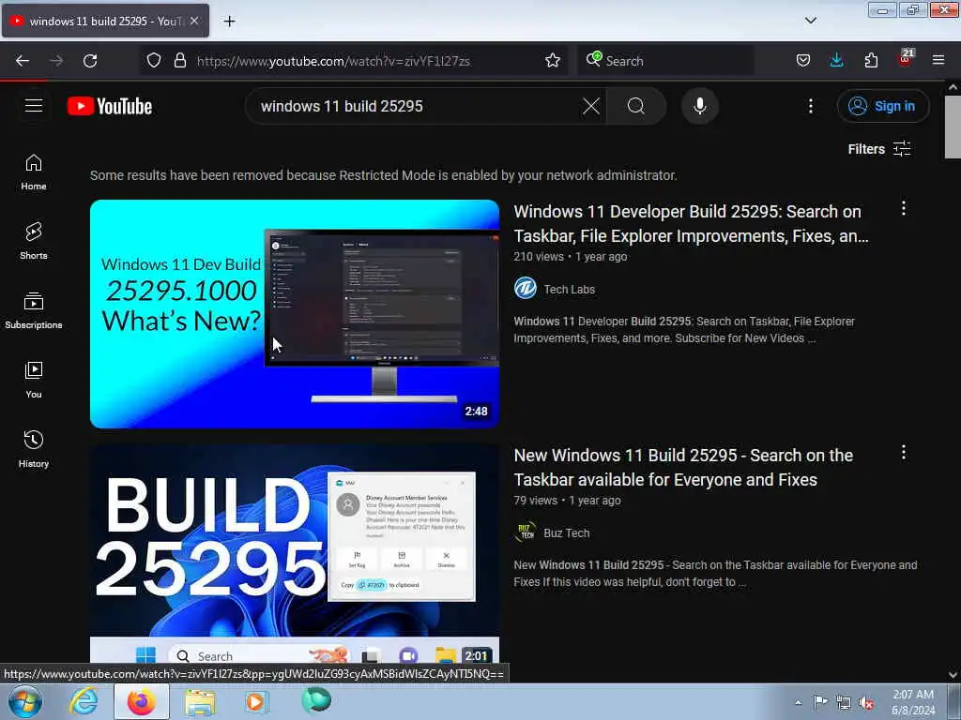Go to the YouTube logo home link
Screen dimensions: 961x720
(x=110, y=106)
